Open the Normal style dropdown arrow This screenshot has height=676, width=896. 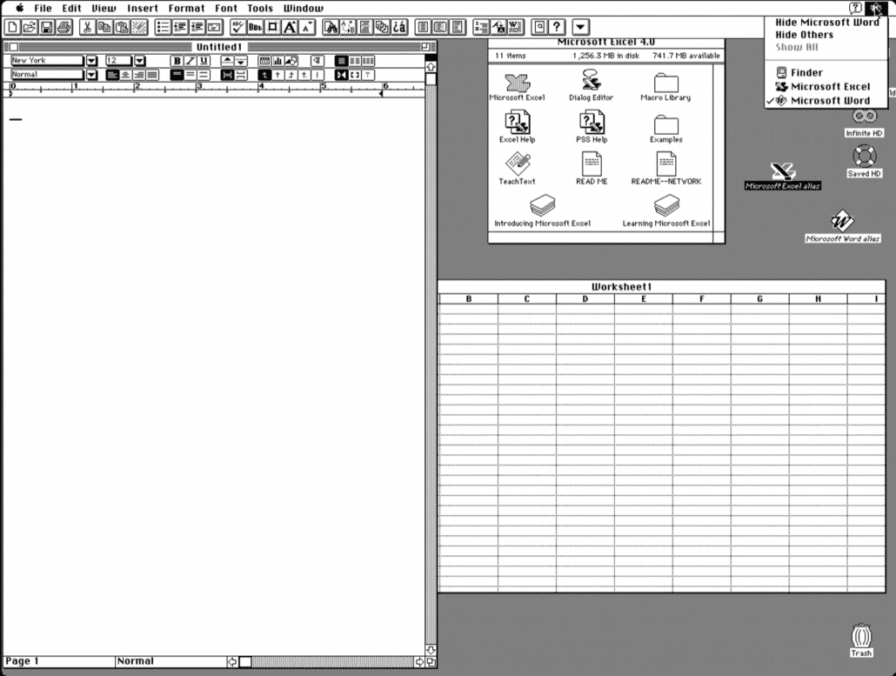click(x=91, y=75)
